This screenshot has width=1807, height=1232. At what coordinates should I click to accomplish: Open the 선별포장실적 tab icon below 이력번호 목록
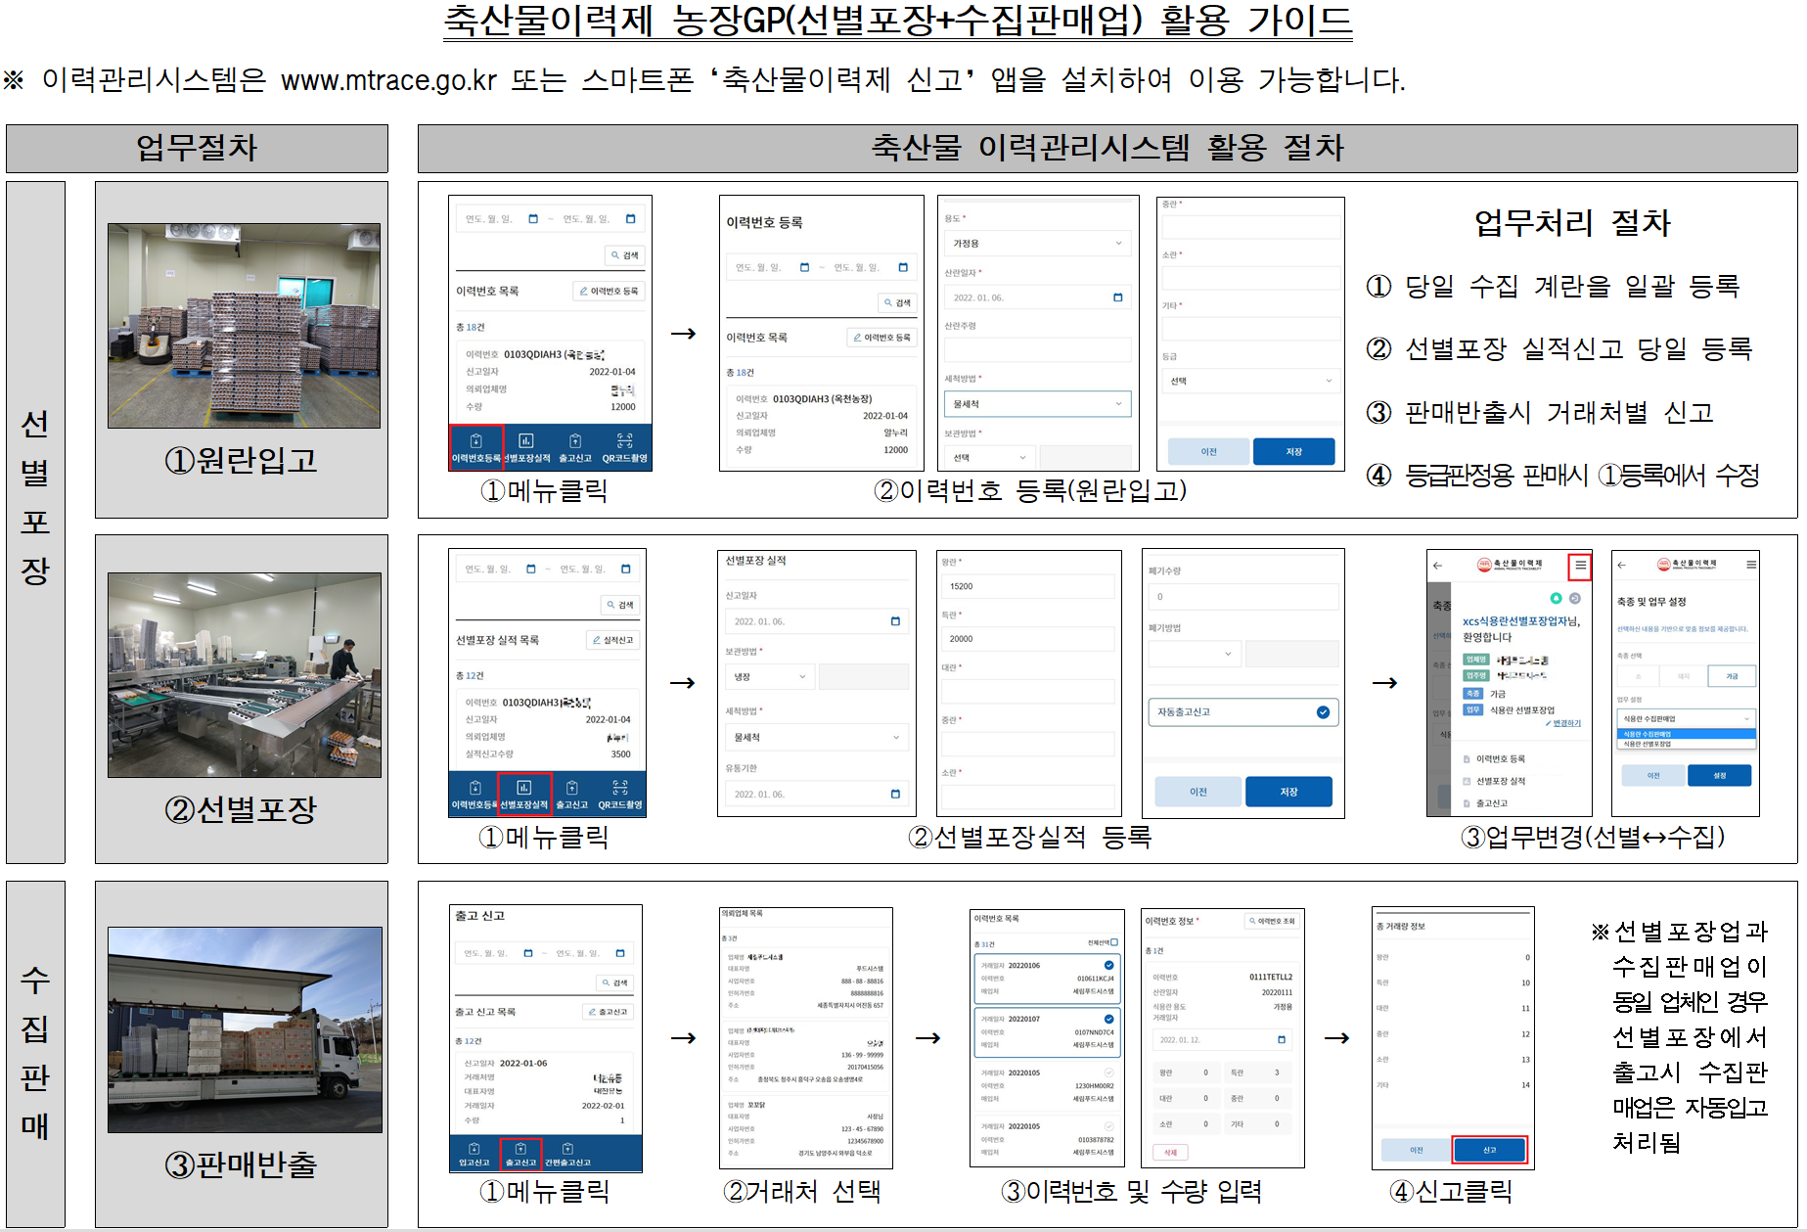pyautogui.click(x=525, y=441)
